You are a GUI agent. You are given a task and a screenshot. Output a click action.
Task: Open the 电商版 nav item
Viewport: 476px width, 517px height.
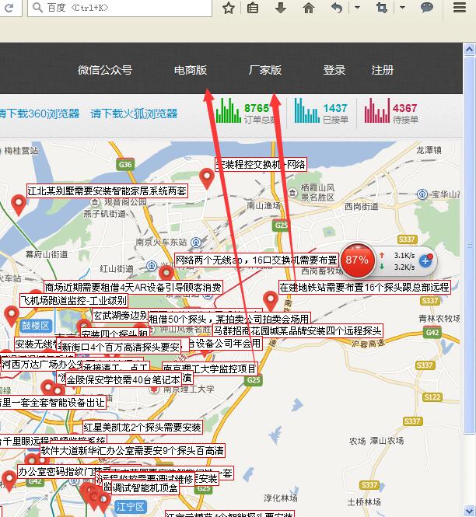pyautogui.click(x=191, y=70)
